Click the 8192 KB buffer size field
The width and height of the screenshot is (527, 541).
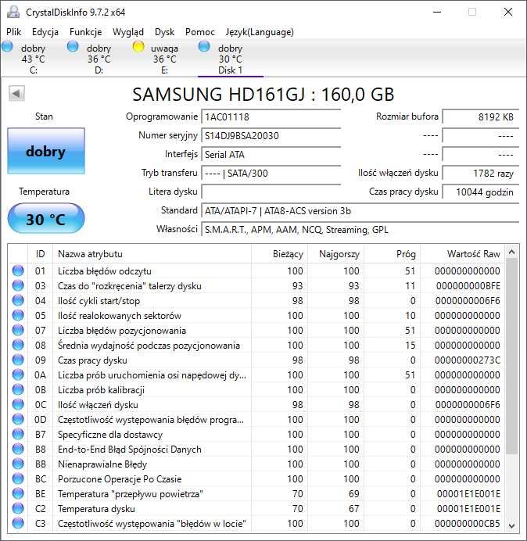click(x=481, y=116)
